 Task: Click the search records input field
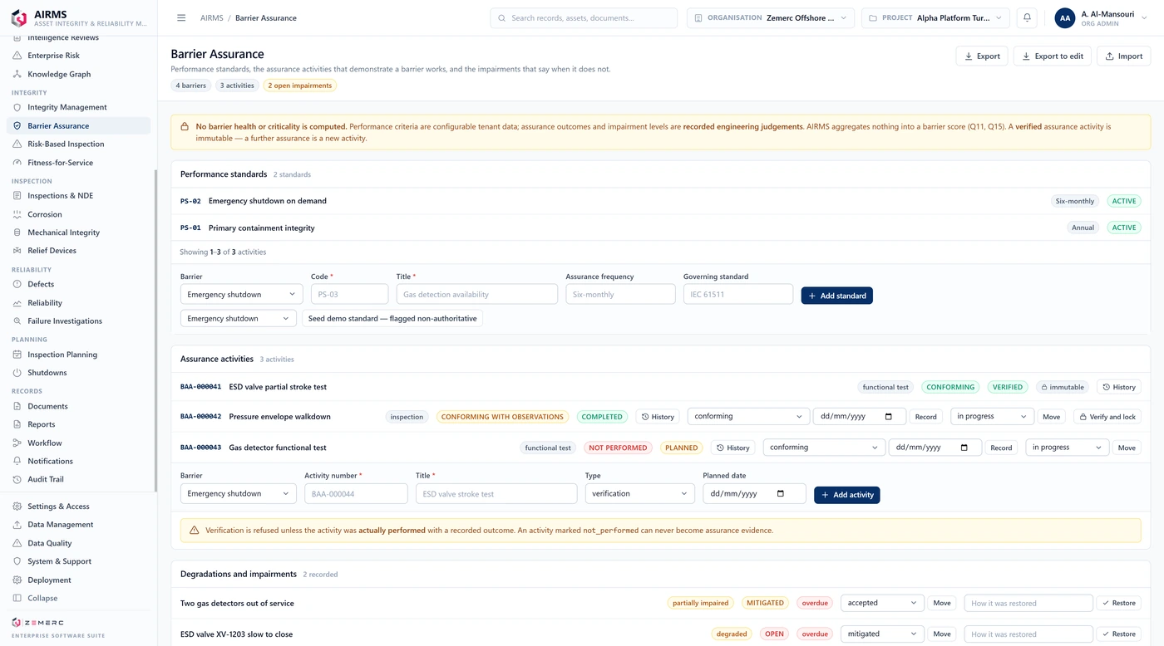coord(584,17)
